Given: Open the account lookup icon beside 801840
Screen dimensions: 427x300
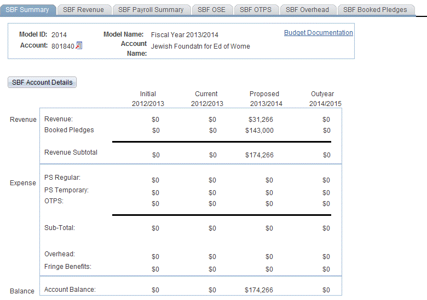Looking at the screenshot, I should point(79,46).
